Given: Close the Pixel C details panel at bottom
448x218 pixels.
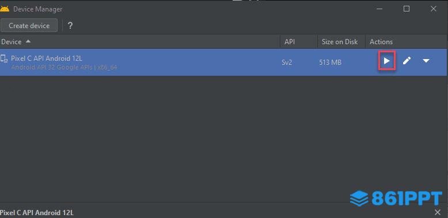Looking at the screenshot, I should tap(438, 212).
